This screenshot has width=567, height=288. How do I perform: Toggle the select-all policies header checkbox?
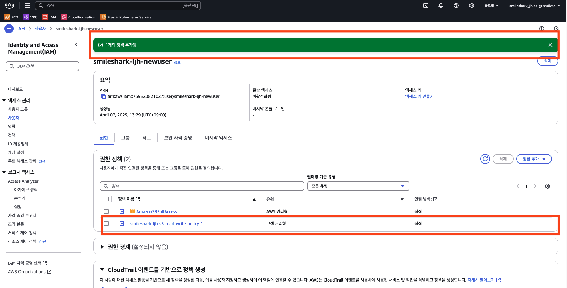pos(106,199)
